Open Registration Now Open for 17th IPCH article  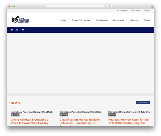tap(128, 121)
